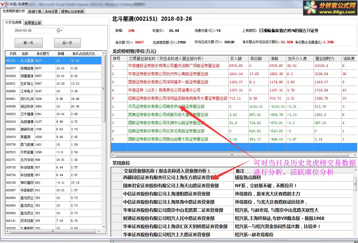Select 华森制药 row in stock list
Image resolution: width=358 pixels, height=243 pixels.
pos(53,190)
